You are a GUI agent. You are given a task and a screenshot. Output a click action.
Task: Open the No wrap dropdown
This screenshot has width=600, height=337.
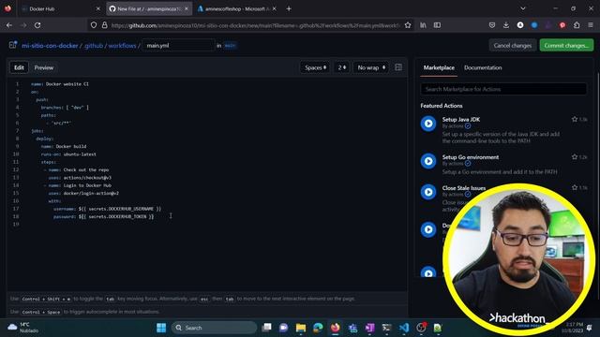[371, 67]
